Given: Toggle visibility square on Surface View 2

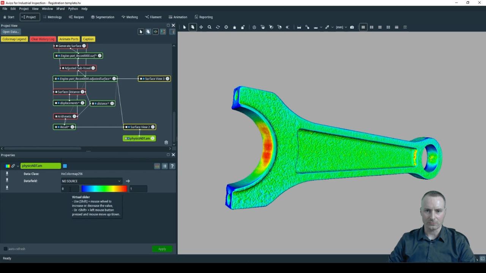Looking at the screenshot, I should coord(127,127).
